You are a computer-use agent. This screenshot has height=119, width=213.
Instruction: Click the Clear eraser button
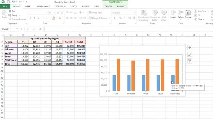[199, 19]
